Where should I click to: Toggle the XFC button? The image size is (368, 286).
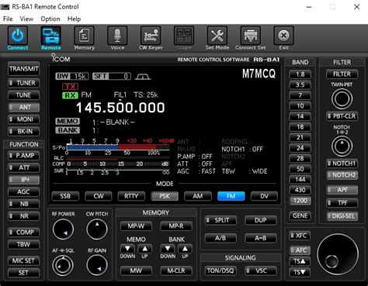click(x=300, y=236)
